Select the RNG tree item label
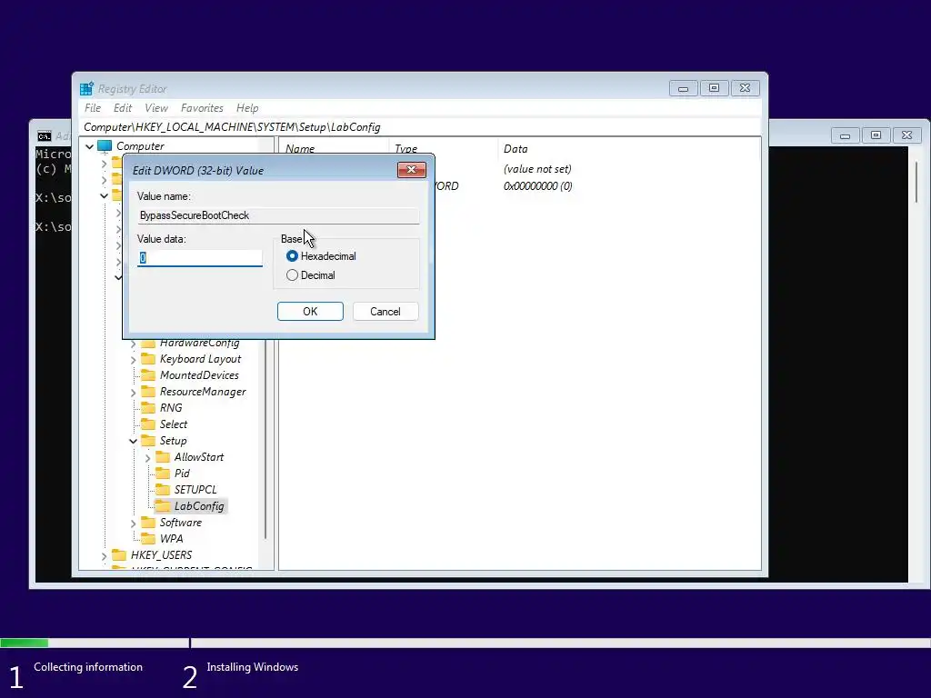Screen dimensions: 931x698 pos(170,408)
